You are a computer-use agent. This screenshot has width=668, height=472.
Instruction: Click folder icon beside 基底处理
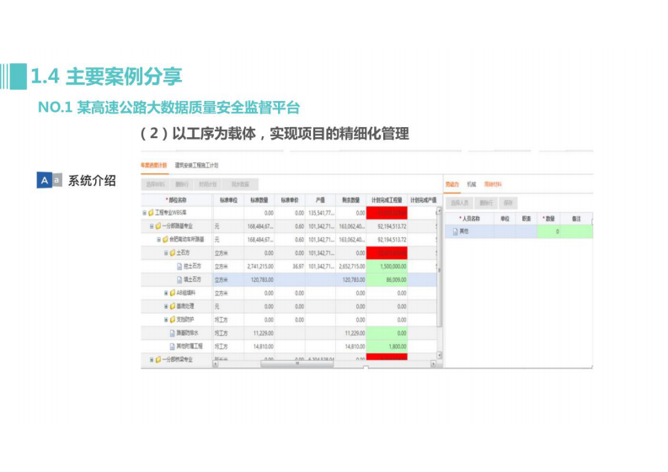click(x=173, y=306)
